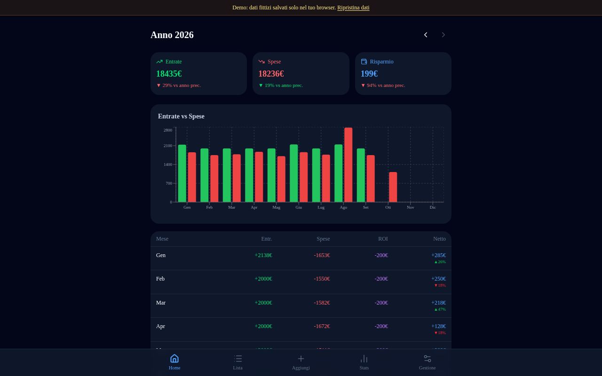Click the Risparmio wallet icon
Screen dimensions: 602x376
[364, 62]
